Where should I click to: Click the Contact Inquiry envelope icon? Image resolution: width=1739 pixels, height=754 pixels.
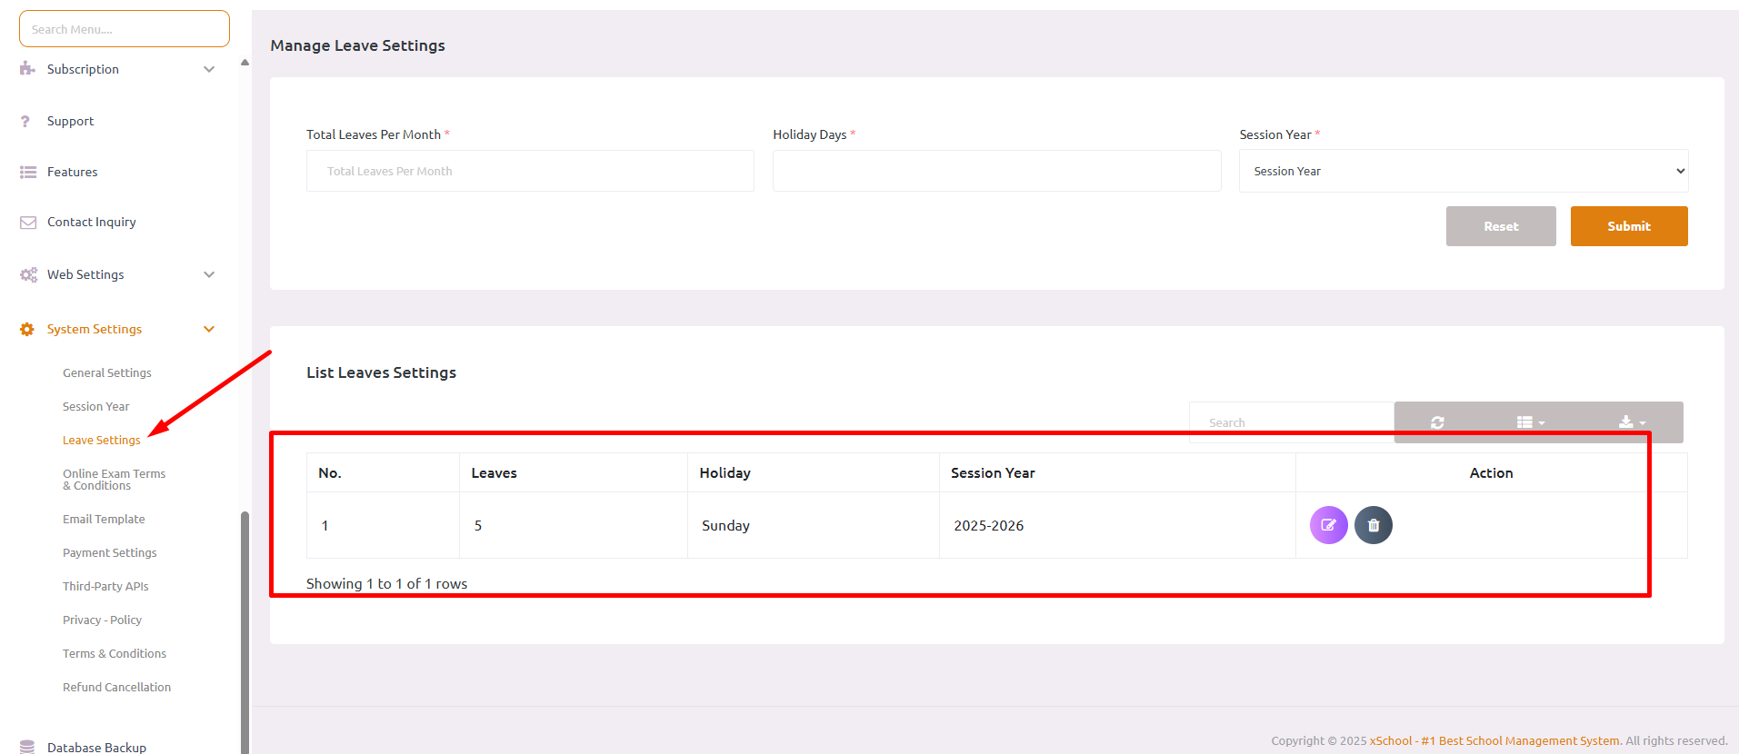pos(28,223)
